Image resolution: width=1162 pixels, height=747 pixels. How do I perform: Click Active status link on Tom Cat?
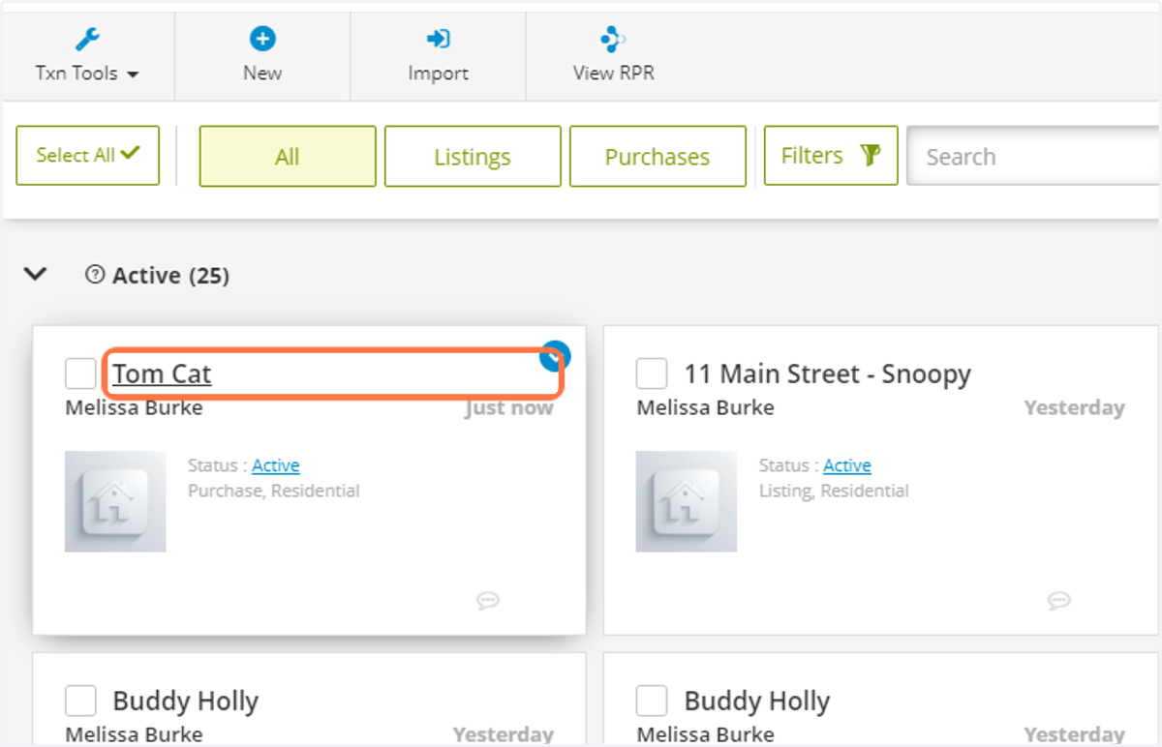pyautogui.click(x=276, y=465)
